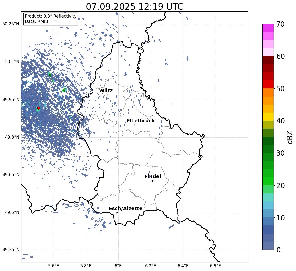The image size is (296, 271).
Task: Click the Data: RMIB text
Action: click(x=36, y=21)
